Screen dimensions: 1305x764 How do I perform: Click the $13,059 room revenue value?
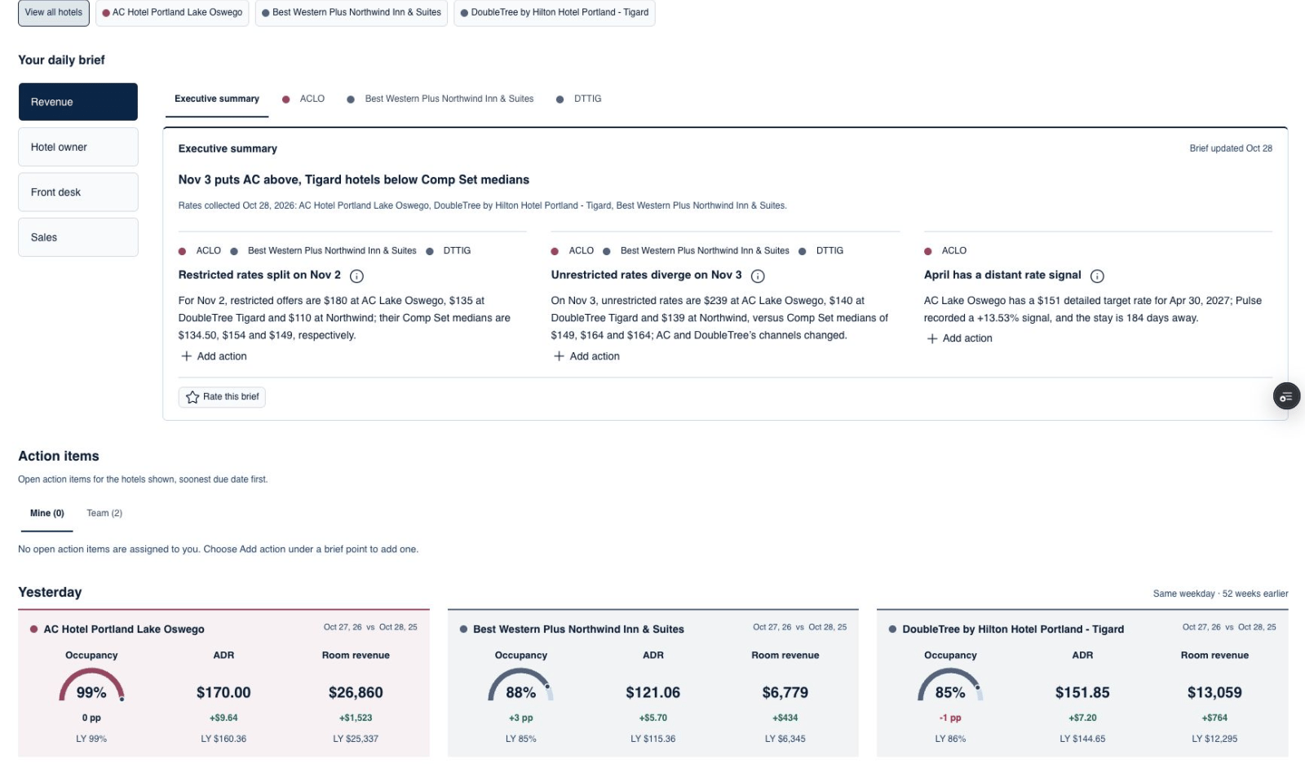click(1214, 693)
